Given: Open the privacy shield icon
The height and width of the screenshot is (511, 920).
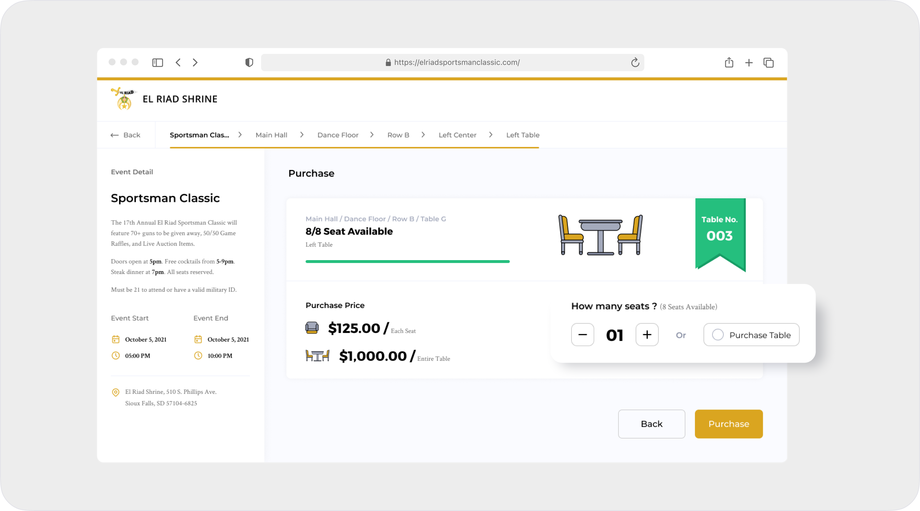Looking at the screenshot, I should click(x=249, y=62).
